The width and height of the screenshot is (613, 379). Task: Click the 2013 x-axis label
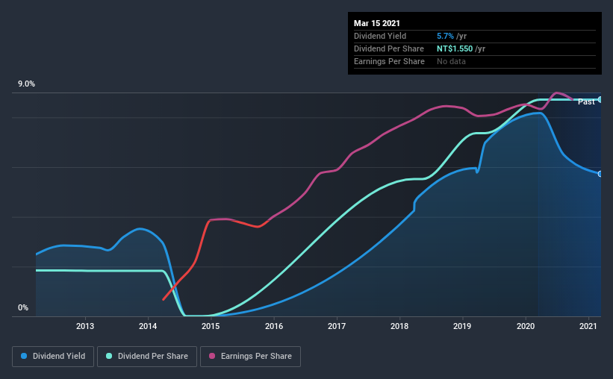85,326
